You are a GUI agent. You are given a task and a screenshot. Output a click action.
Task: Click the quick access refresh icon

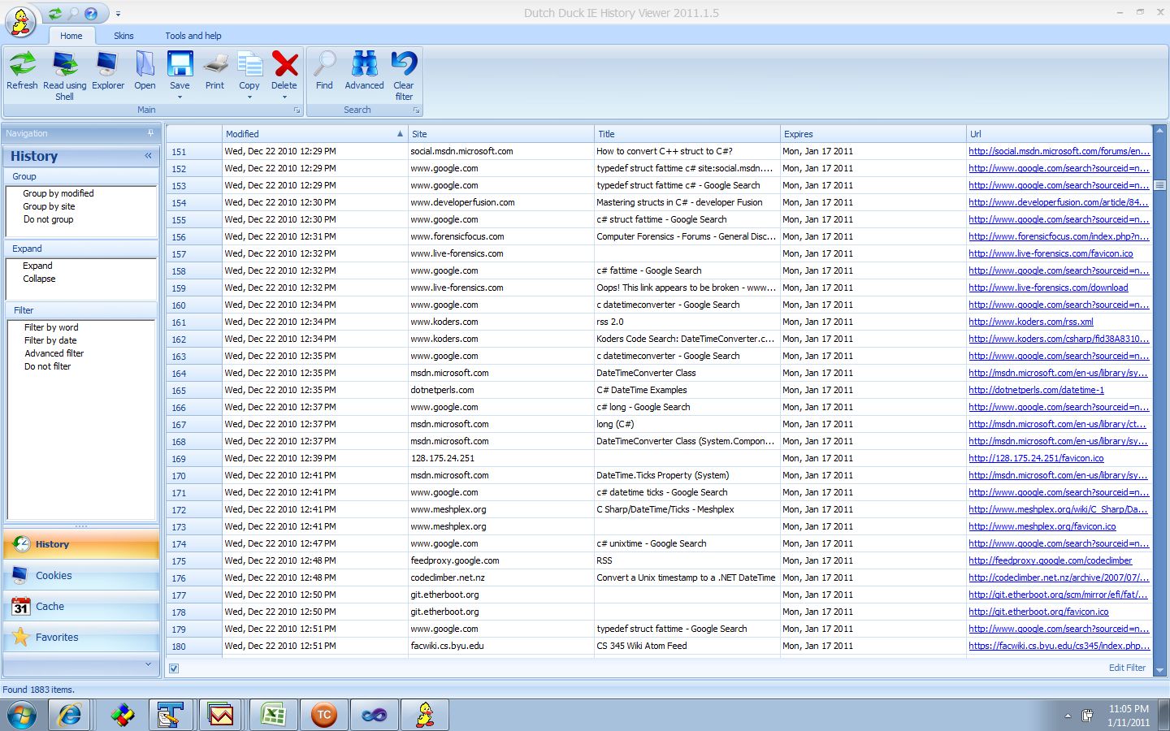[54, 14]
